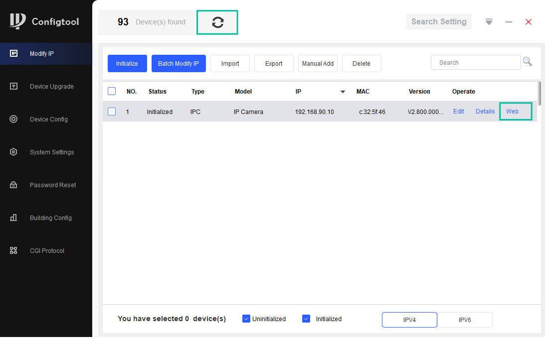
Task: Refresh the device list
Action: 217,22
